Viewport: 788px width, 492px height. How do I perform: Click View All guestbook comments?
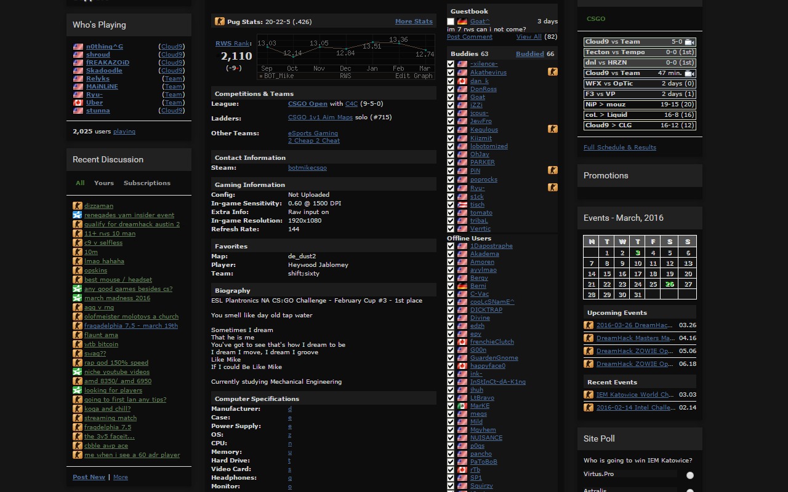[529, 37]
